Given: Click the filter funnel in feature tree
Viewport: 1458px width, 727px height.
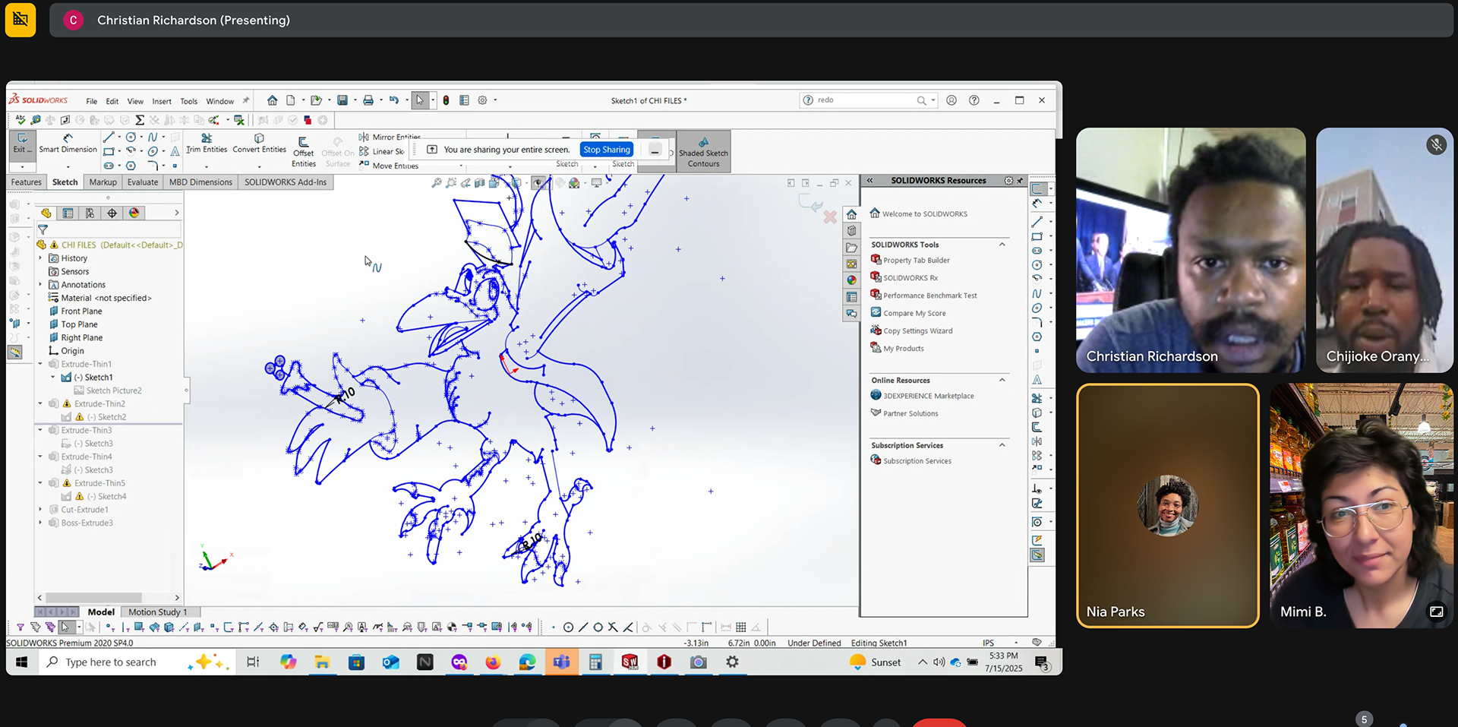Looking at the screenshot, I should click(43, 229).
